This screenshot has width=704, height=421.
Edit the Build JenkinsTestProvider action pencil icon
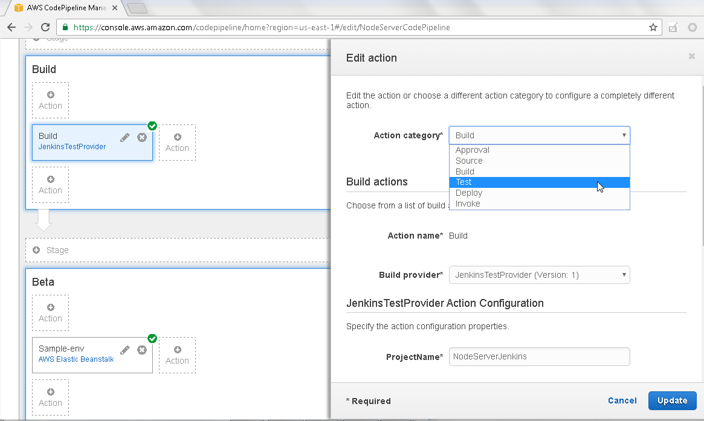point(125,137)
